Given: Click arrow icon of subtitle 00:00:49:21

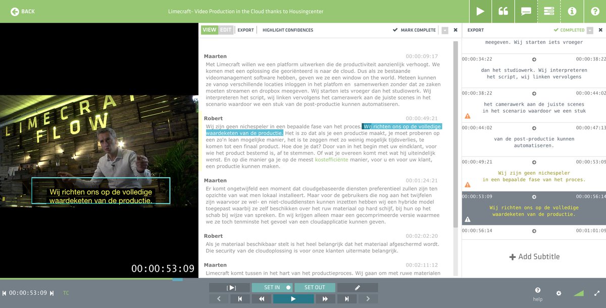Looking at the screenshot, I should coord(534,162).
